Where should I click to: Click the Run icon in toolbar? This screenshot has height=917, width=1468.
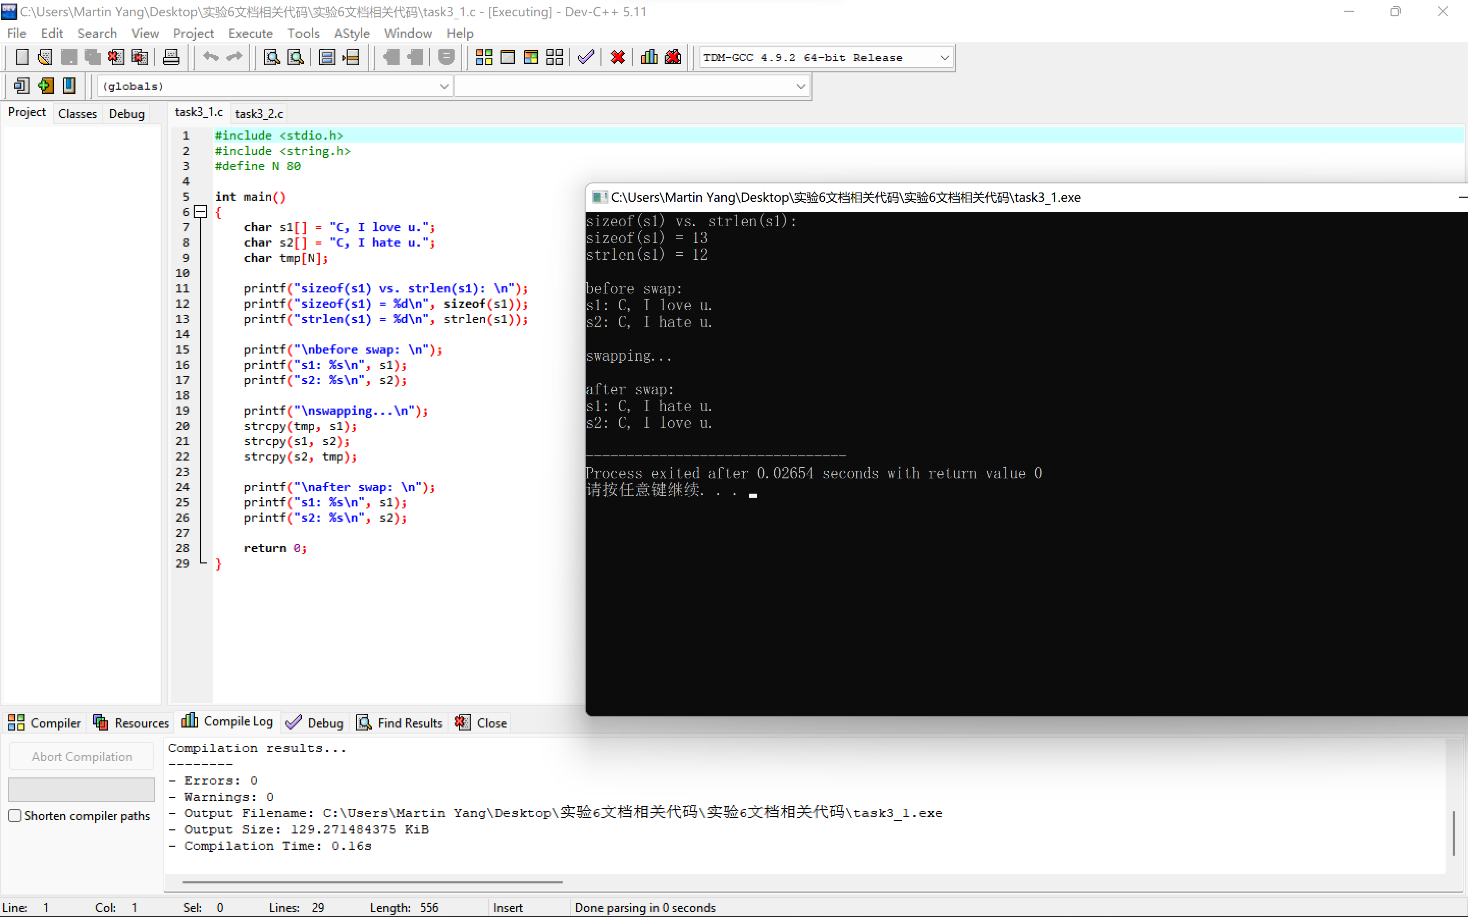pos(507,58)
